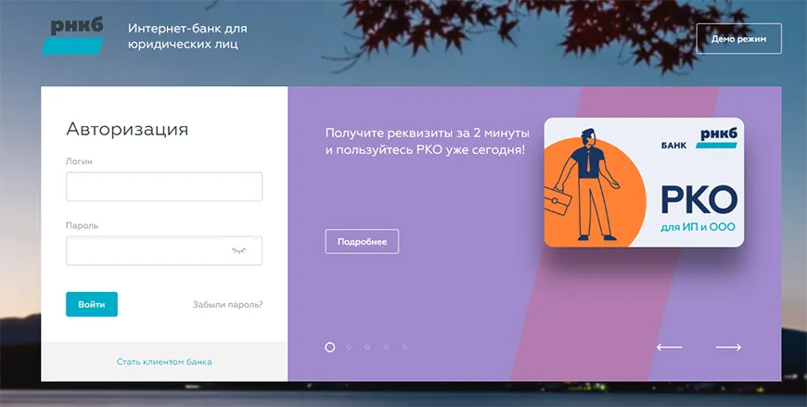Select the second carousel indicator dot

pyautogui.click(x=349, y=347)
